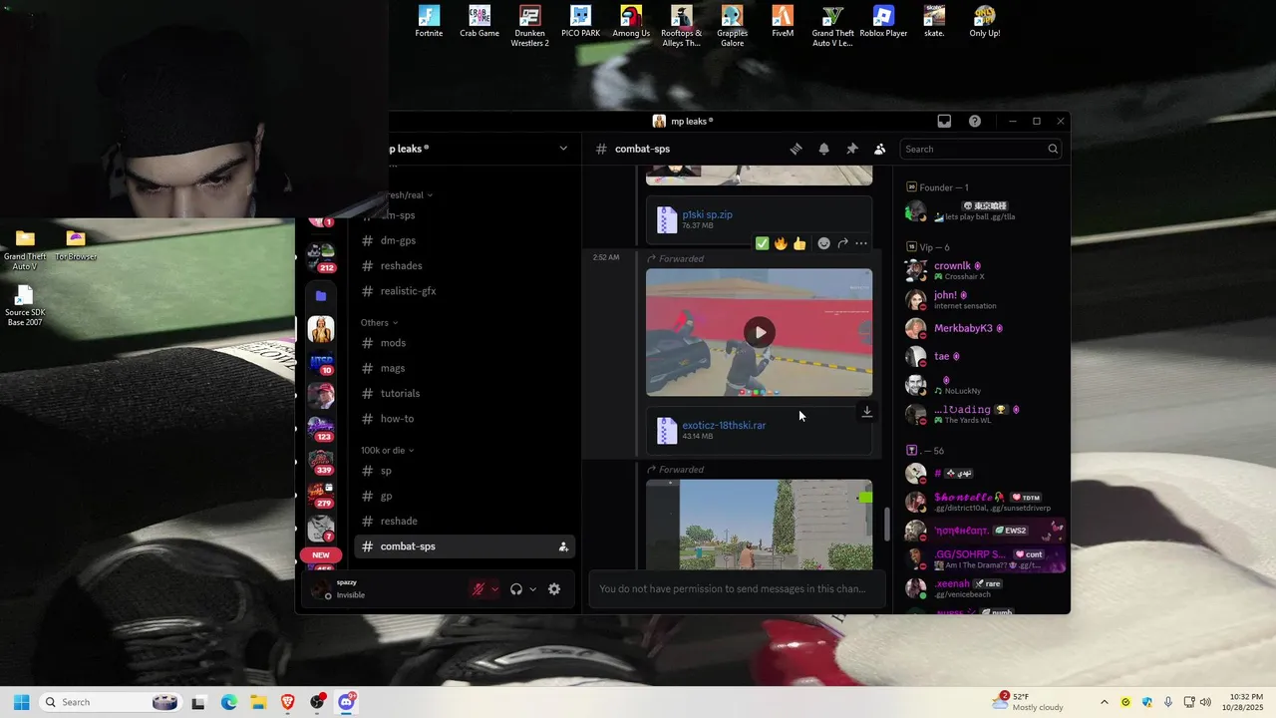
Task: Open the mods channel
Action: 393,343
